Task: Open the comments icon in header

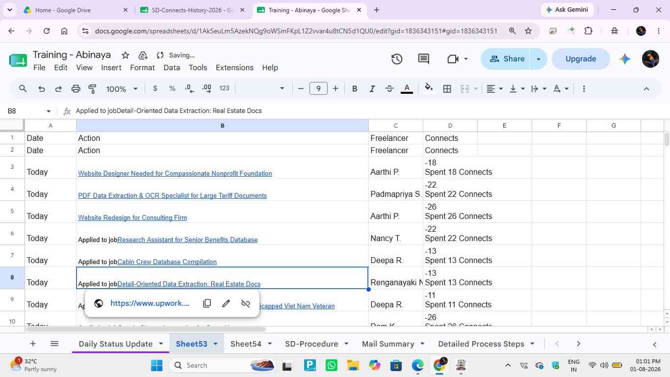Action: [x=424, y=59]
